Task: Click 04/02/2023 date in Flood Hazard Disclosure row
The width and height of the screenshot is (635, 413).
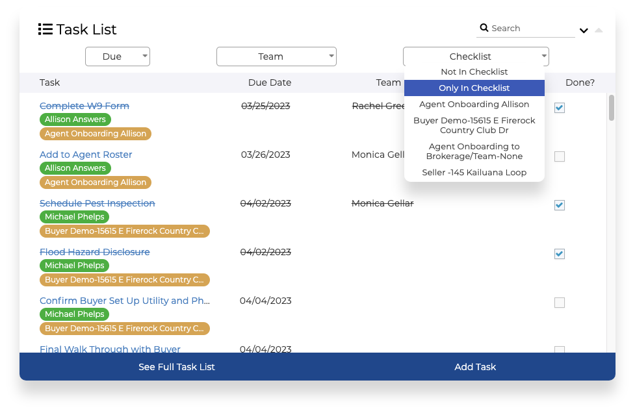Action: tap(266, 252)
